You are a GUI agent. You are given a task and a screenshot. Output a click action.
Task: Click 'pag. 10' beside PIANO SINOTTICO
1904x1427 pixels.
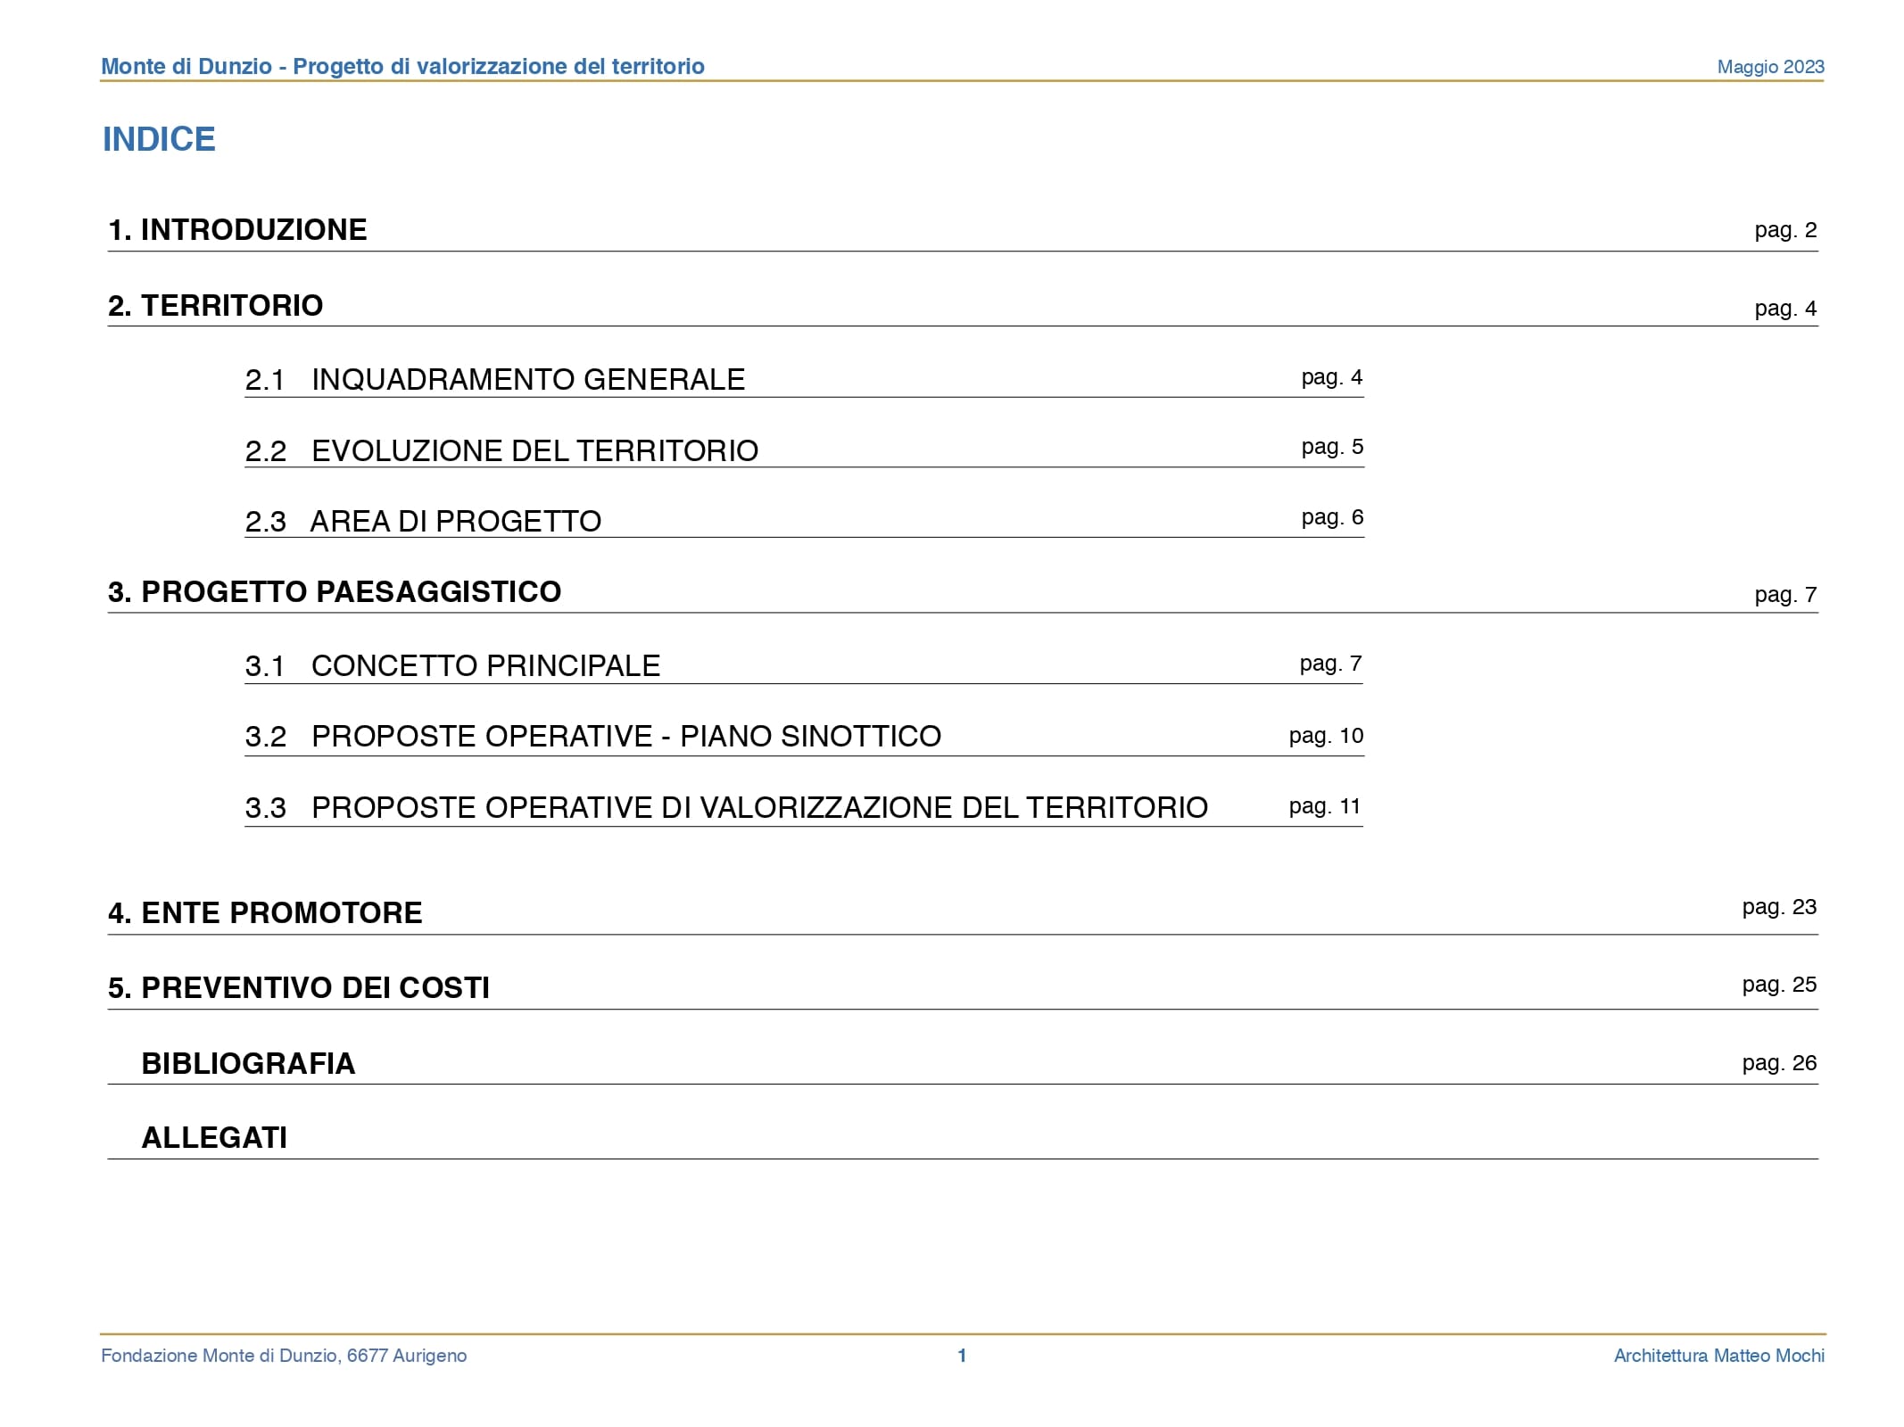point(1326,736)
